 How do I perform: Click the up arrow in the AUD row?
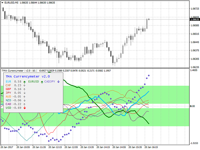click(24, 97)
